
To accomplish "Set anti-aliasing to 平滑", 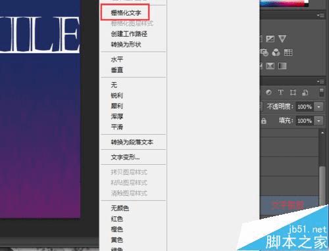I will (117, 127).
